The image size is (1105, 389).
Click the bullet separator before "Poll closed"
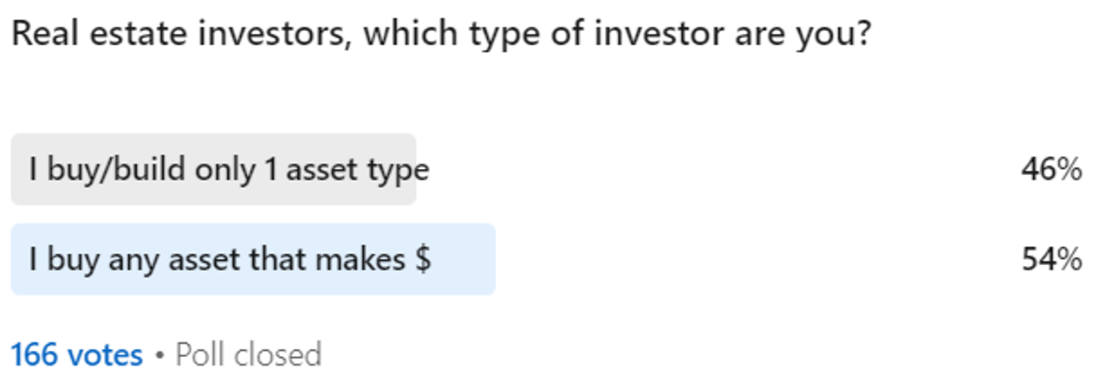(159, 356)
